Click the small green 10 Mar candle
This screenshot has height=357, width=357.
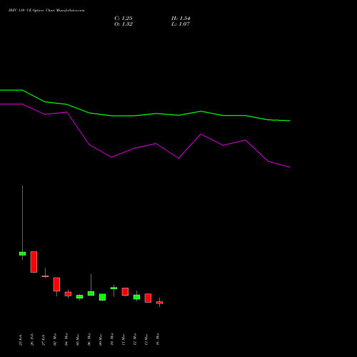pyautogui.click(x=114, y=288)
